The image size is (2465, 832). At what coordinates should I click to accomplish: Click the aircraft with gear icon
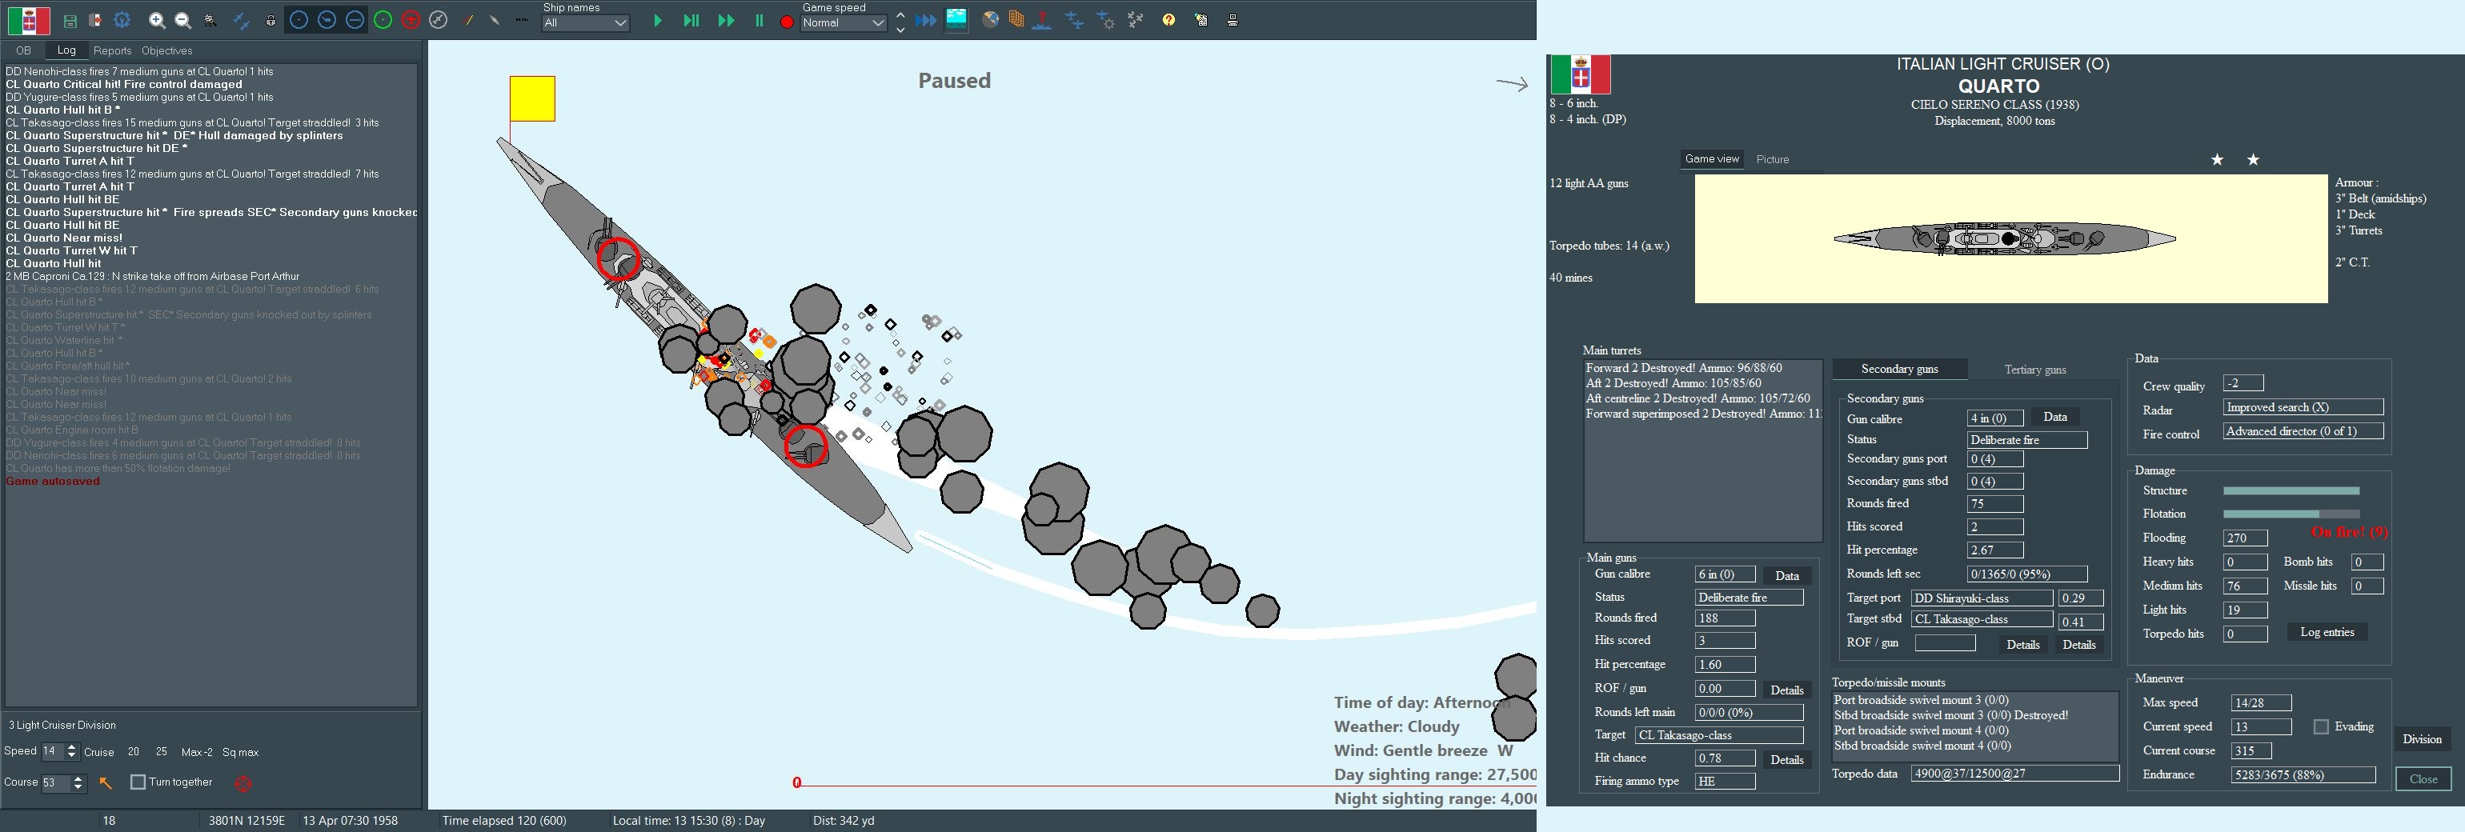click(x=1105, y=19)
